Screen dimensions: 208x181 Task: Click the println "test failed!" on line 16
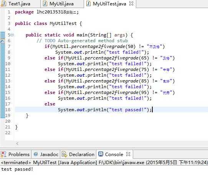[x=105, y=98]
